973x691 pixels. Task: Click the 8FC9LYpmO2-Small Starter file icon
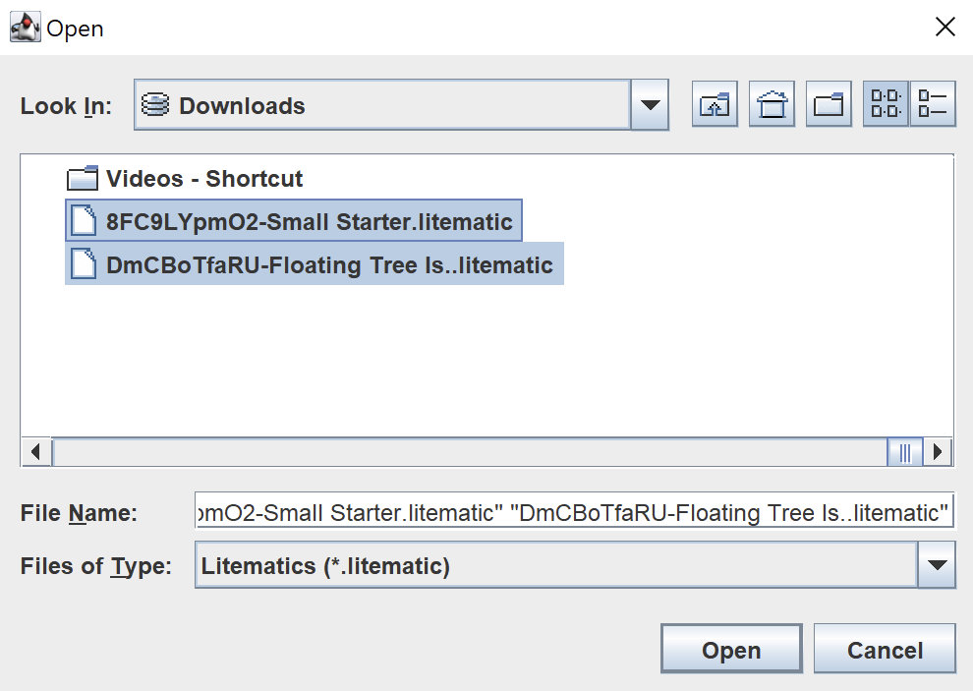pyautogui.click(x=84, y=222)
